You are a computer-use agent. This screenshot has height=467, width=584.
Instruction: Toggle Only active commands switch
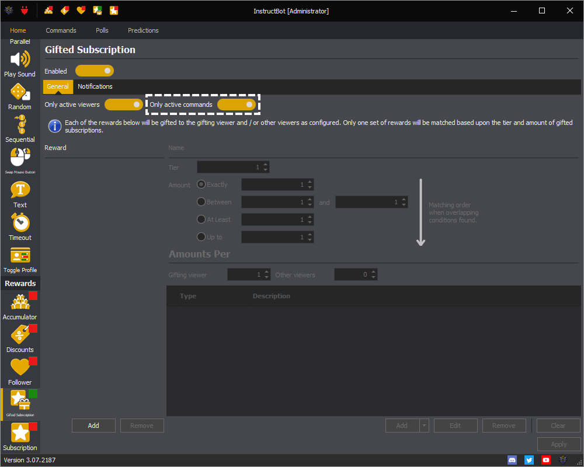[237, 104]
